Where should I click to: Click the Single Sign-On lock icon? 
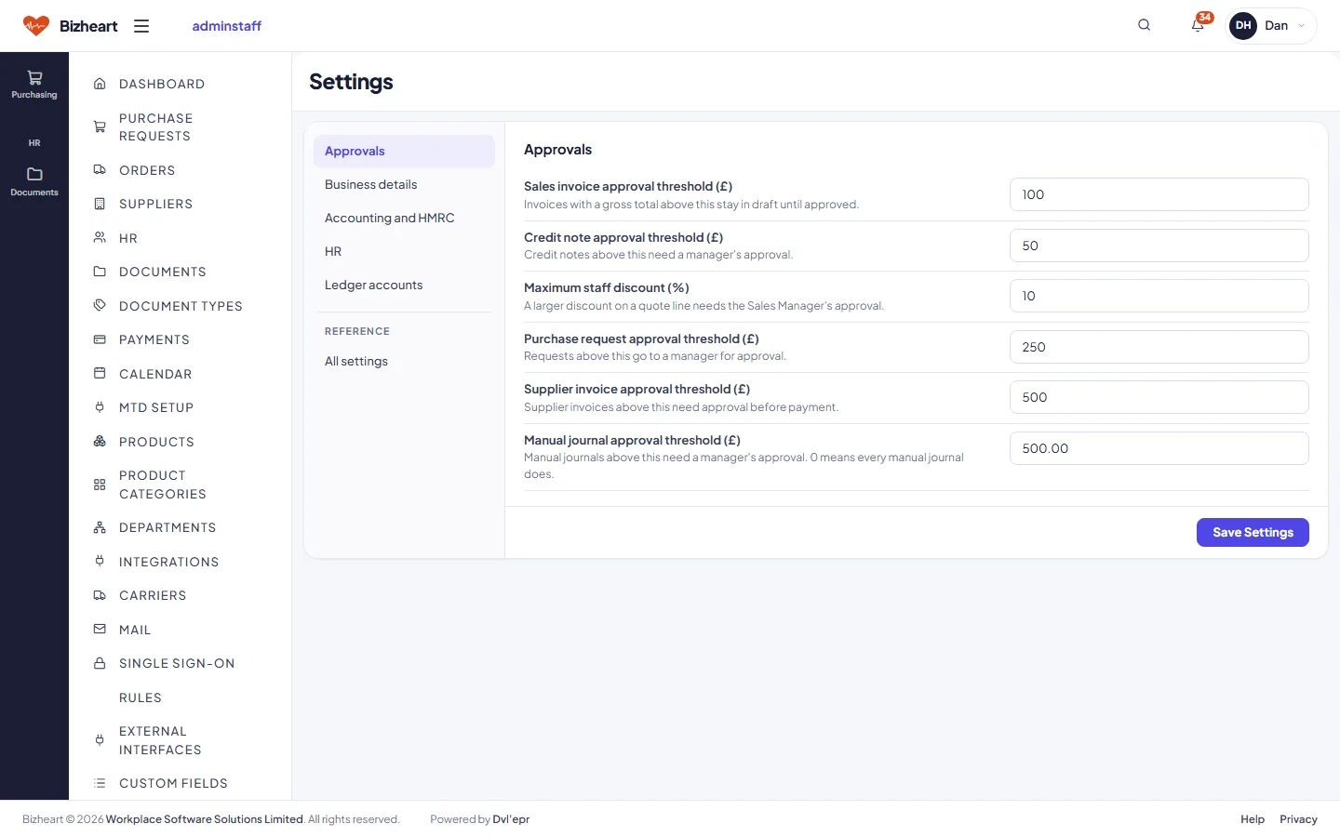[x=100, y=663]
